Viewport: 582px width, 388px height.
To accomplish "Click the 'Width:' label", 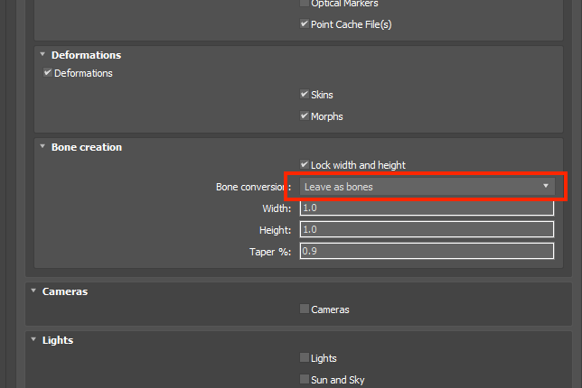I will (277, 208).
